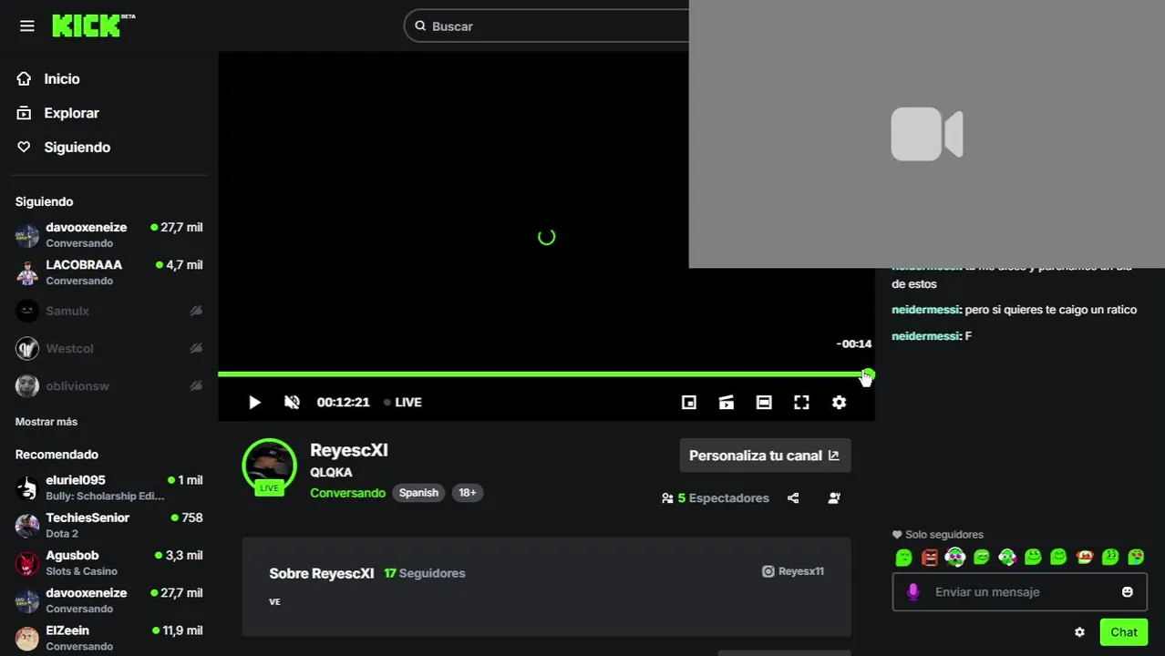Click the search magnifier icon
The height and width of the screenshot is (656, 1165).
420,26
